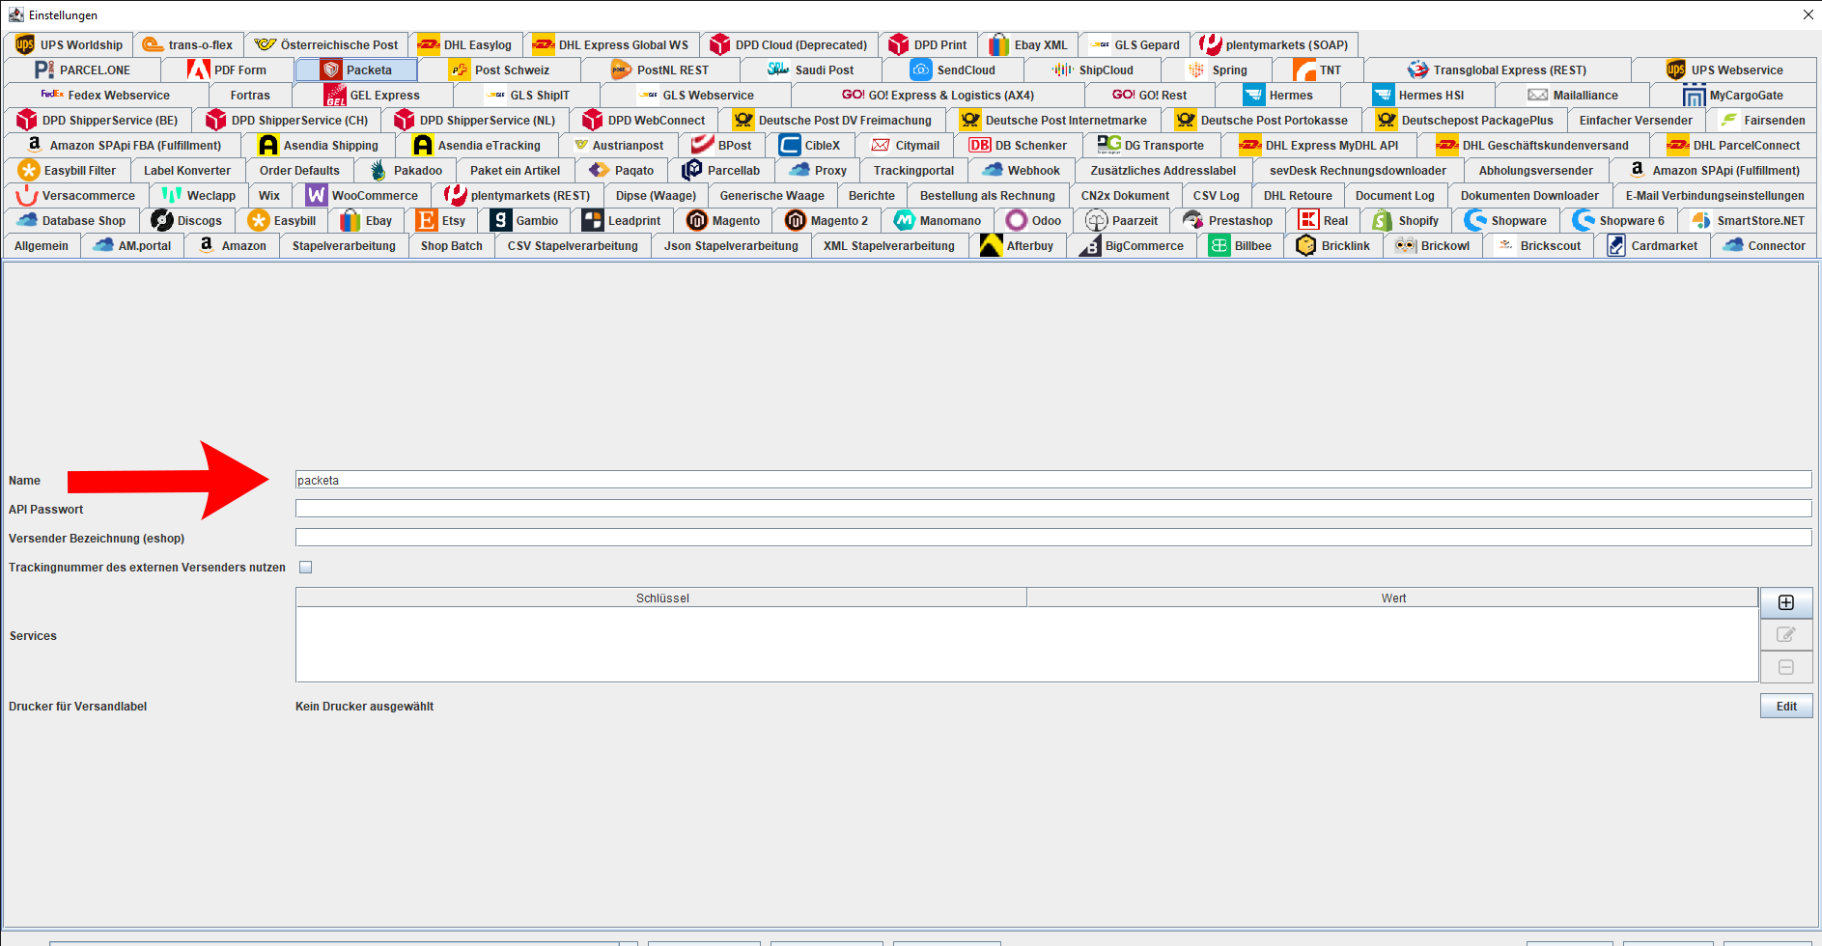This screenshot has height=946, width=1822.
Task: Click the Ebay XML bag icon
Action: pyautogui.click(x=998, y=44)
